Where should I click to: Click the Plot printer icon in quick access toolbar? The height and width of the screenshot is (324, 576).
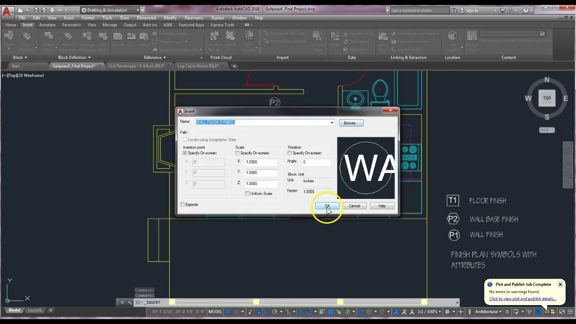[52, 10]
